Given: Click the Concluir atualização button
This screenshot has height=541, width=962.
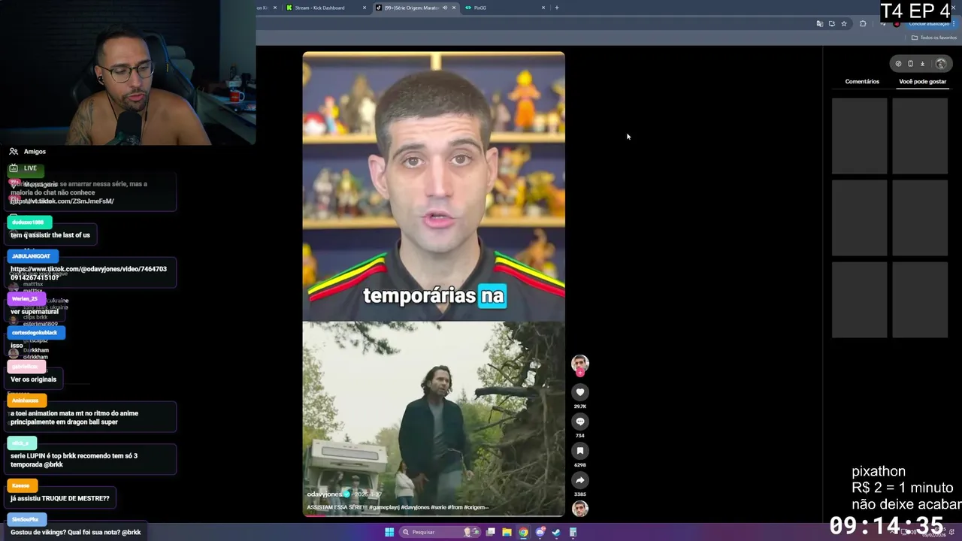Looking at the screenshot, I should [x=929, y=24].
